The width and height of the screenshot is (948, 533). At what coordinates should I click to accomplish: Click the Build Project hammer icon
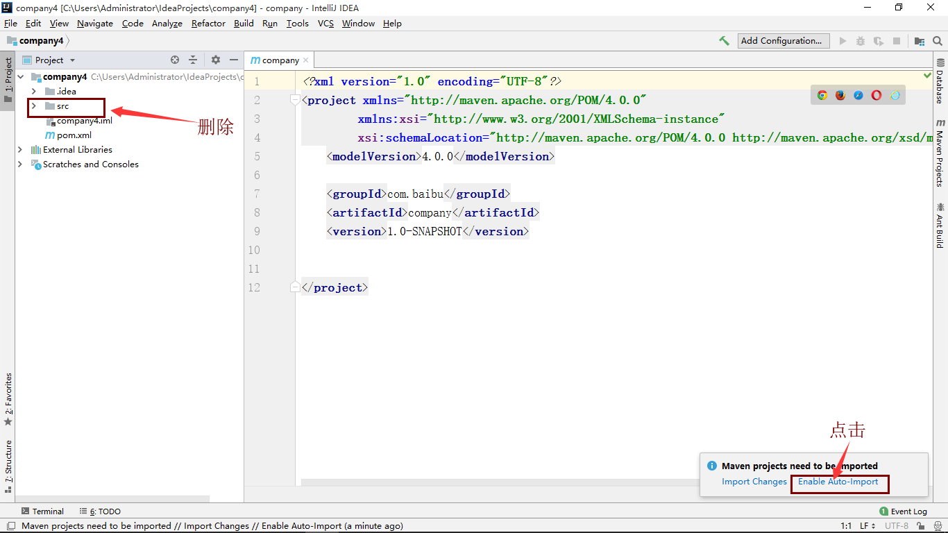click(724, 41)
